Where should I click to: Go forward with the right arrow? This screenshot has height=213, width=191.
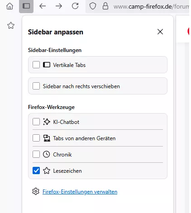(x=59, y=6)
